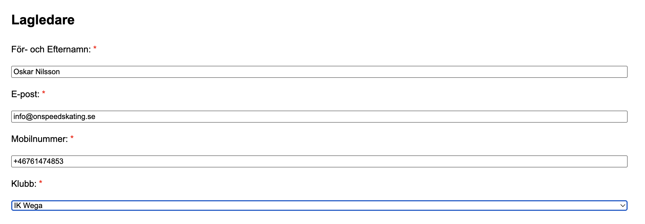Click the info@onspeedskating.se email text
This screenshot has height=224, width=645.
[x=54, y=117]
